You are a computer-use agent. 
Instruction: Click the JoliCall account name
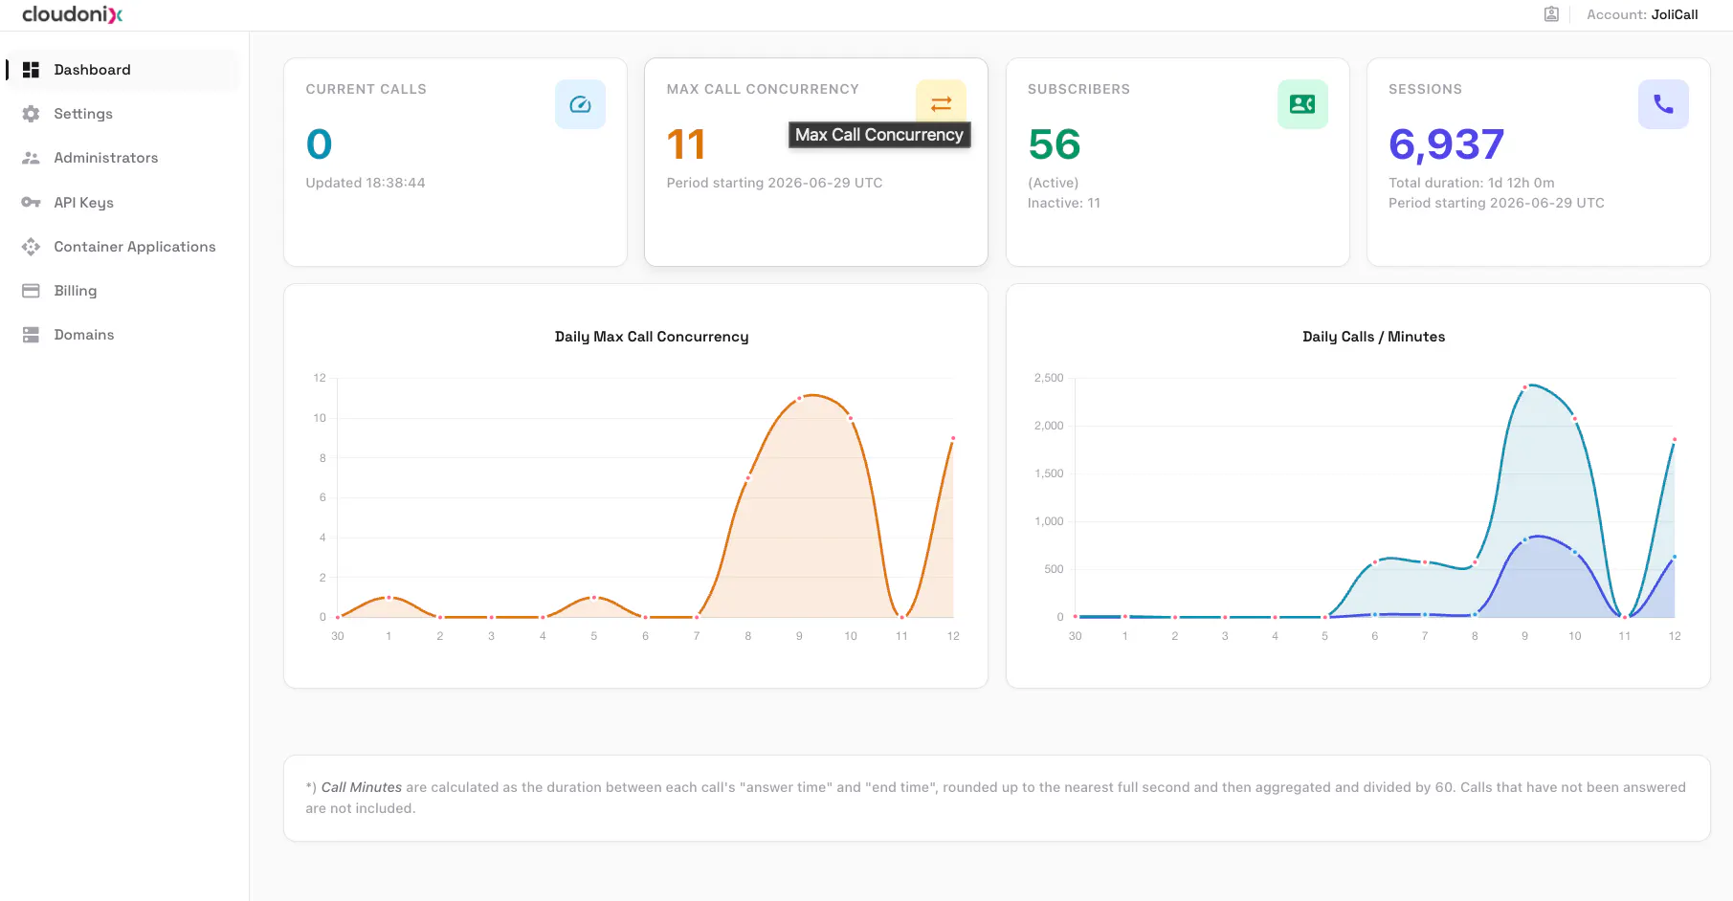pyautogui.click(x=1675, y=14)
